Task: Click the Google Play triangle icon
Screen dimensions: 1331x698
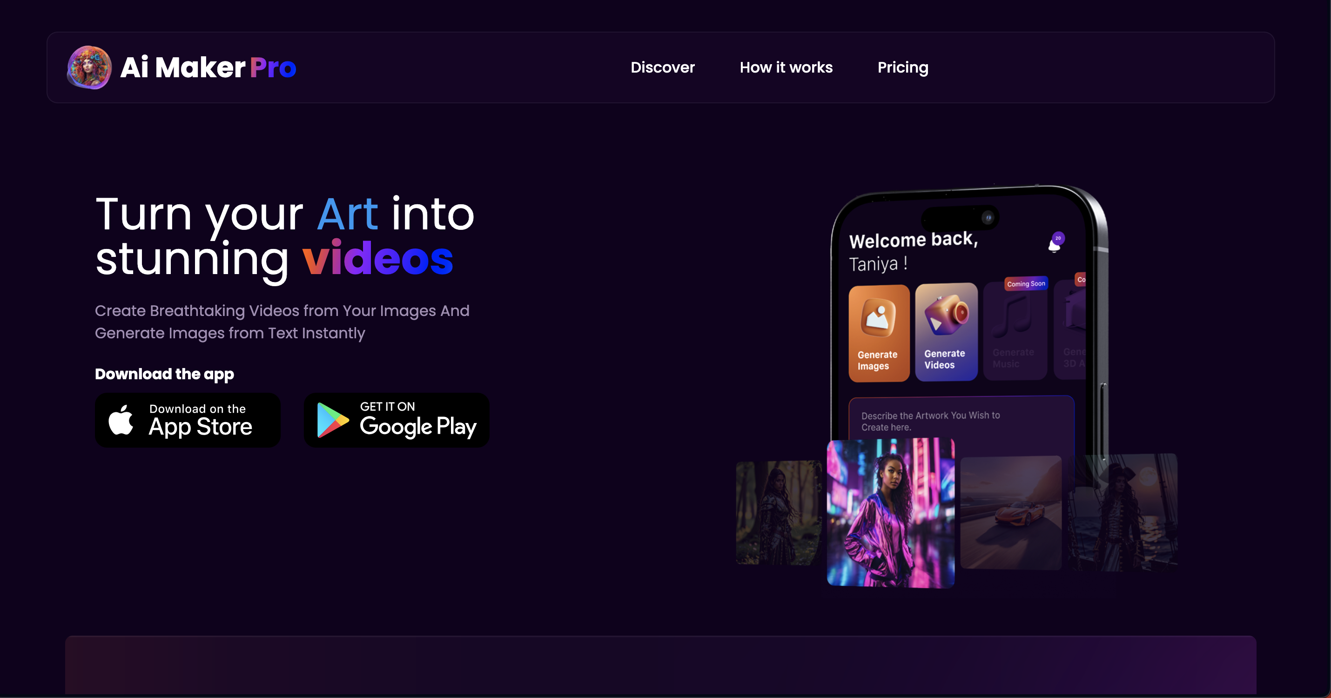Action: pos(332,420)
